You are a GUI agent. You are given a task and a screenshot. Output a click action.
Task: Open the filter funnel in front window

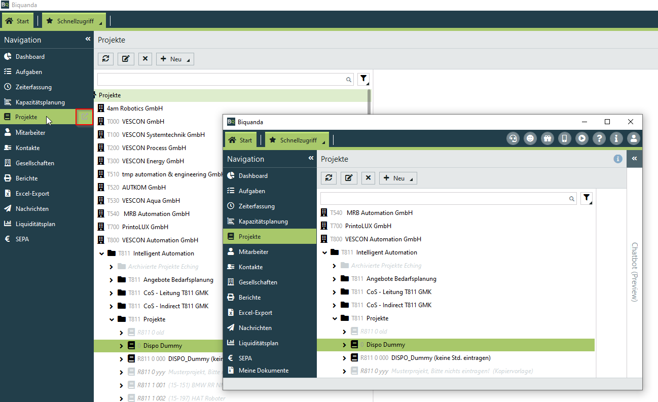pyautogui.click(x=587, y=198)
